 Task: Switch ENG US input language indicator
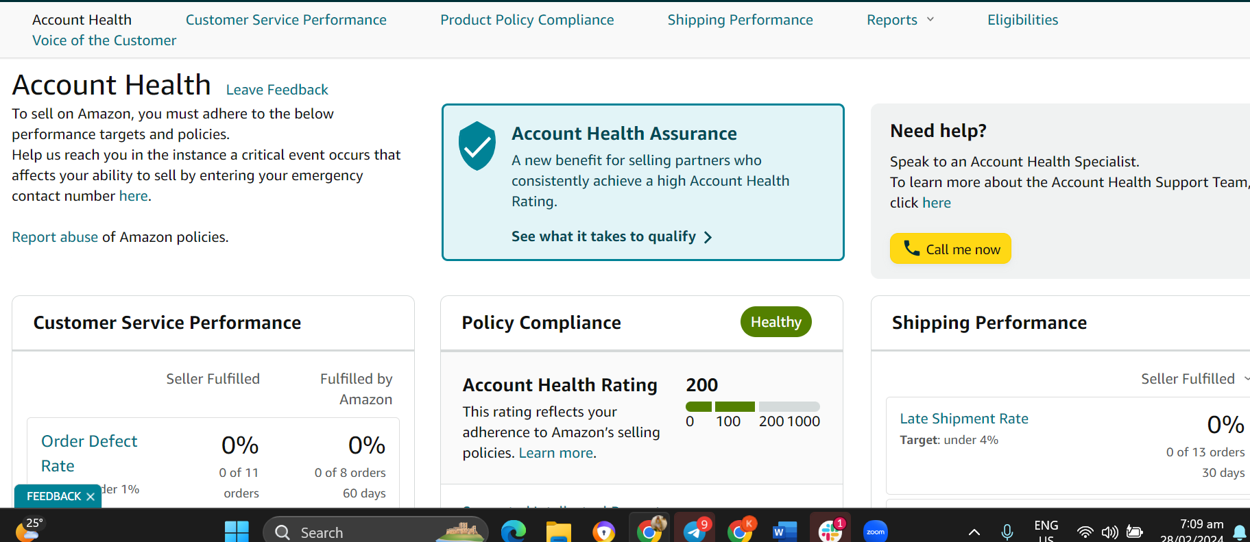point(1046,530)
